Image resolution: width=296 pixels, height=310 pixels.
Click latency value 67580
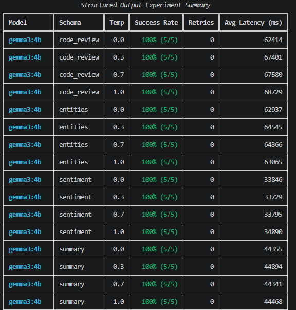(273, 75)
